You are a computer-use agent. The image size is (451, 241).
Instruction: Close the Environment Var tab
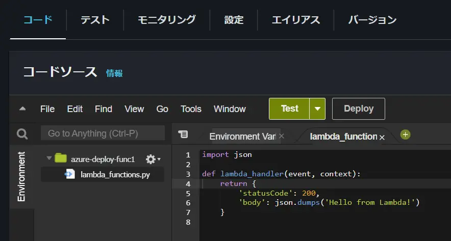(x=282, y=136)
